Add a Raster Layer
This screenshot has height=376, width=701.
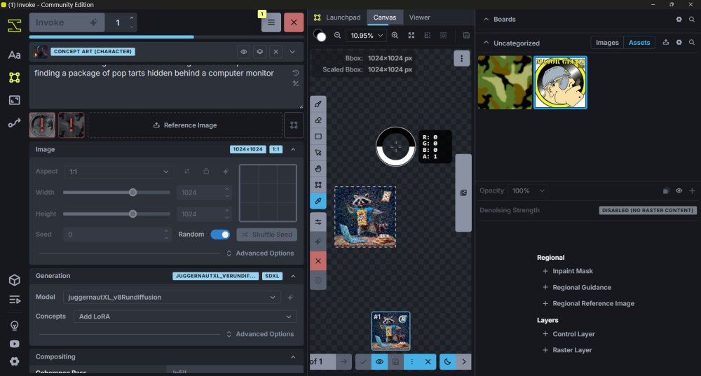pos(568,350)
